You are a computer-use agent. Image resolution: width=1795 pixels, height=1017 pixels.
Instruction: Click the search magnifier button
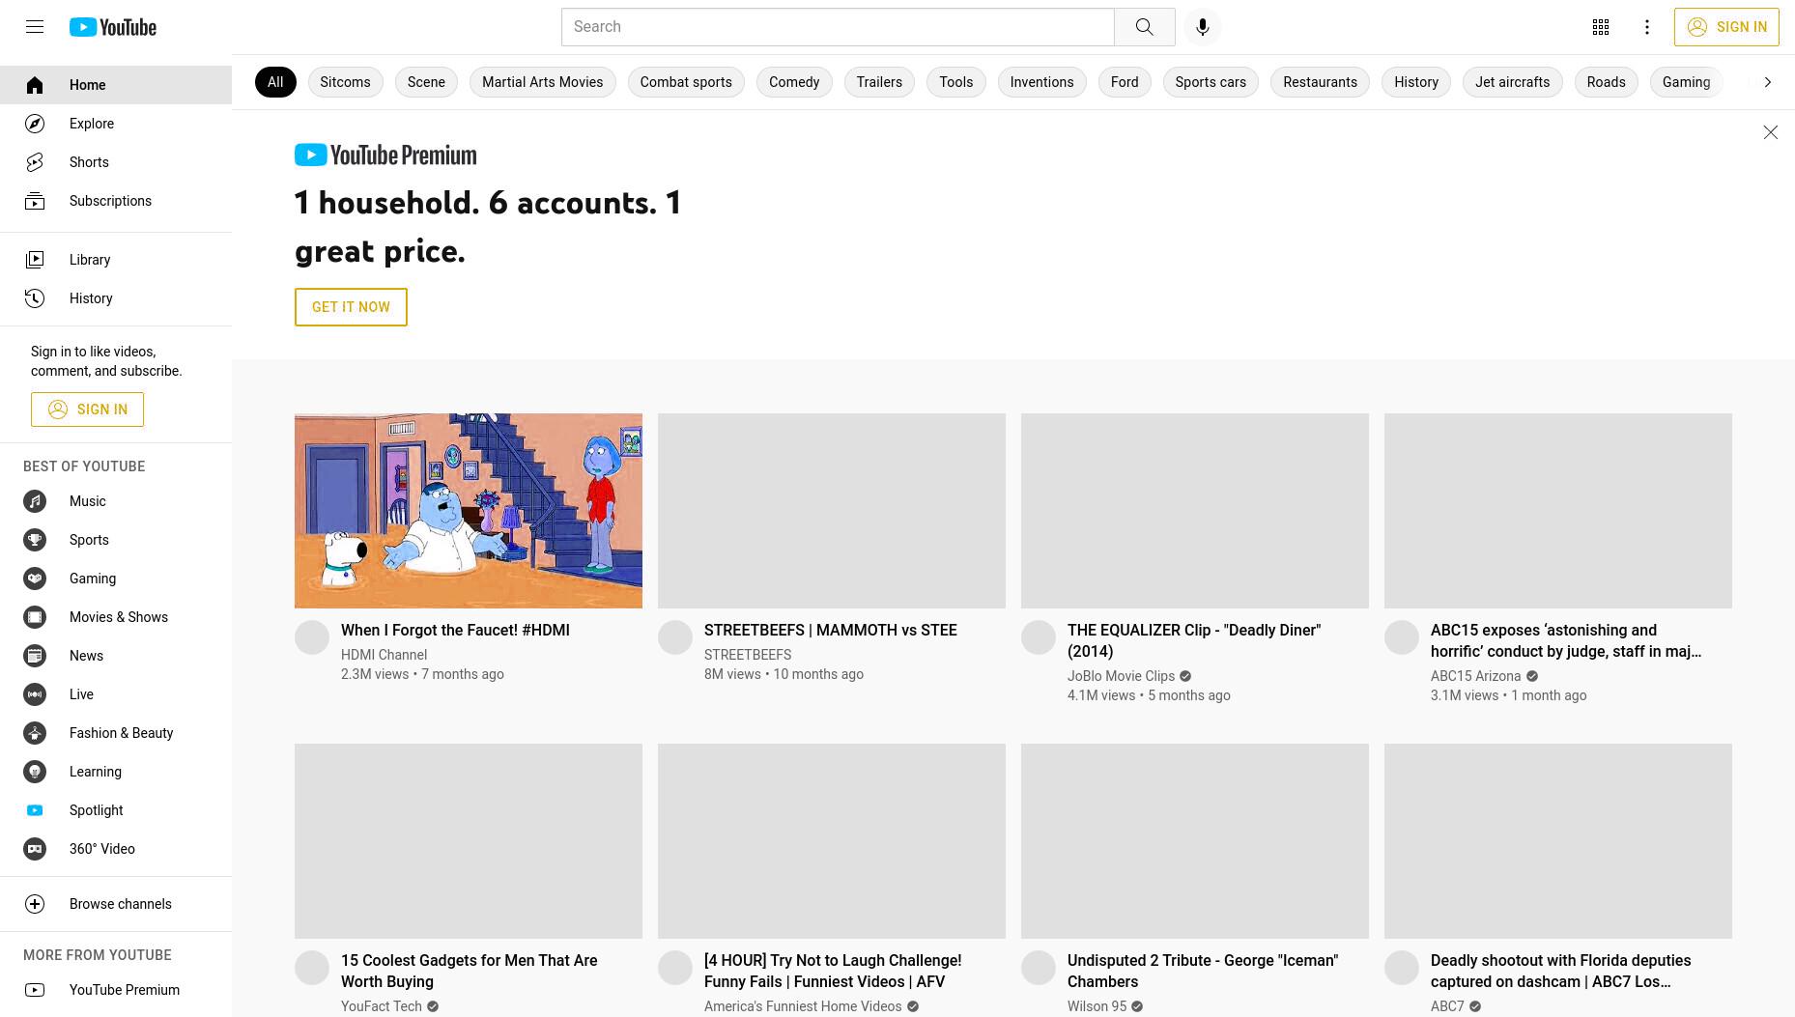tap(1144, 27)
